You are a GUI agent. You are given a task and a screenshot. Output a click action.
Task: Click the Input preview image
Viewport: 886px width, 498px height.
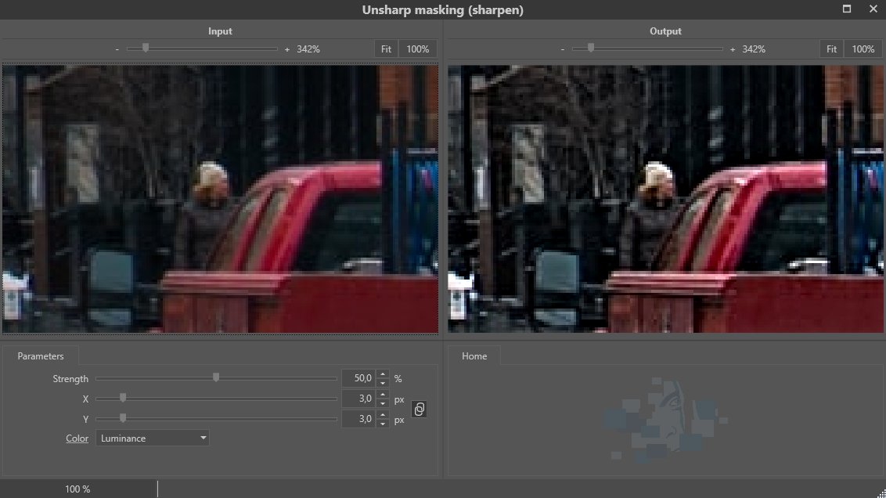(221, 198)
